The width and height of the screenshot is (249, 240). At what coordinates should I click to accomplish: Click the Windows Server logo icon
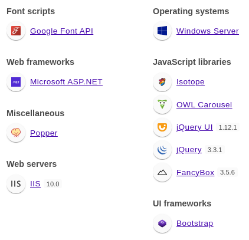[x=162, y=31]
